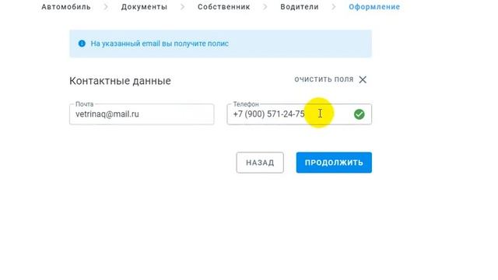Click the chevron after Автомобиль
The width and height of the screenshot is (498, 280).
pyautogui.click(x=106, y=7)
